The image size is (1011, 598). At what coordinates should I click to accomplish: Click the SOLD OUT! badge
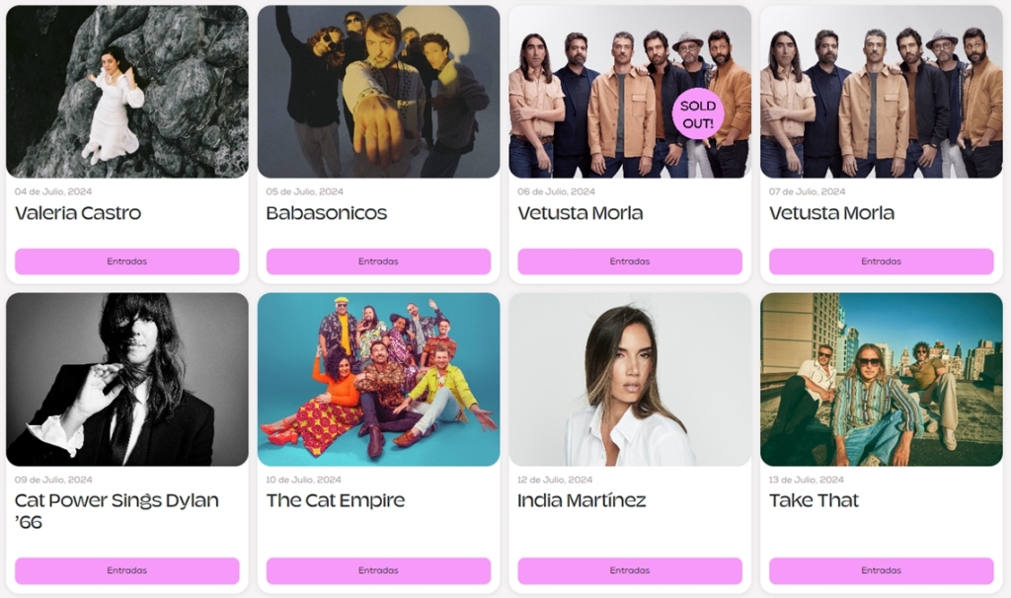pyautogui.click(x=698, y=114)
